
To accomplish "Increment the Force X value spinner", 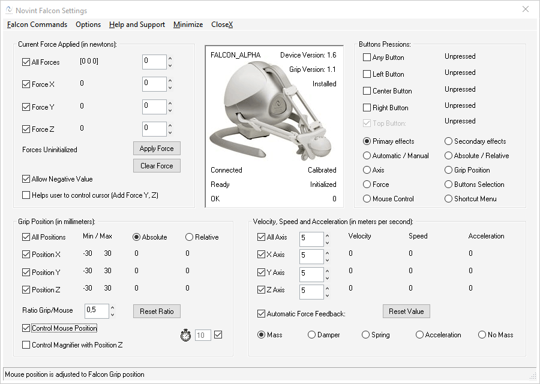I will 169,81.
